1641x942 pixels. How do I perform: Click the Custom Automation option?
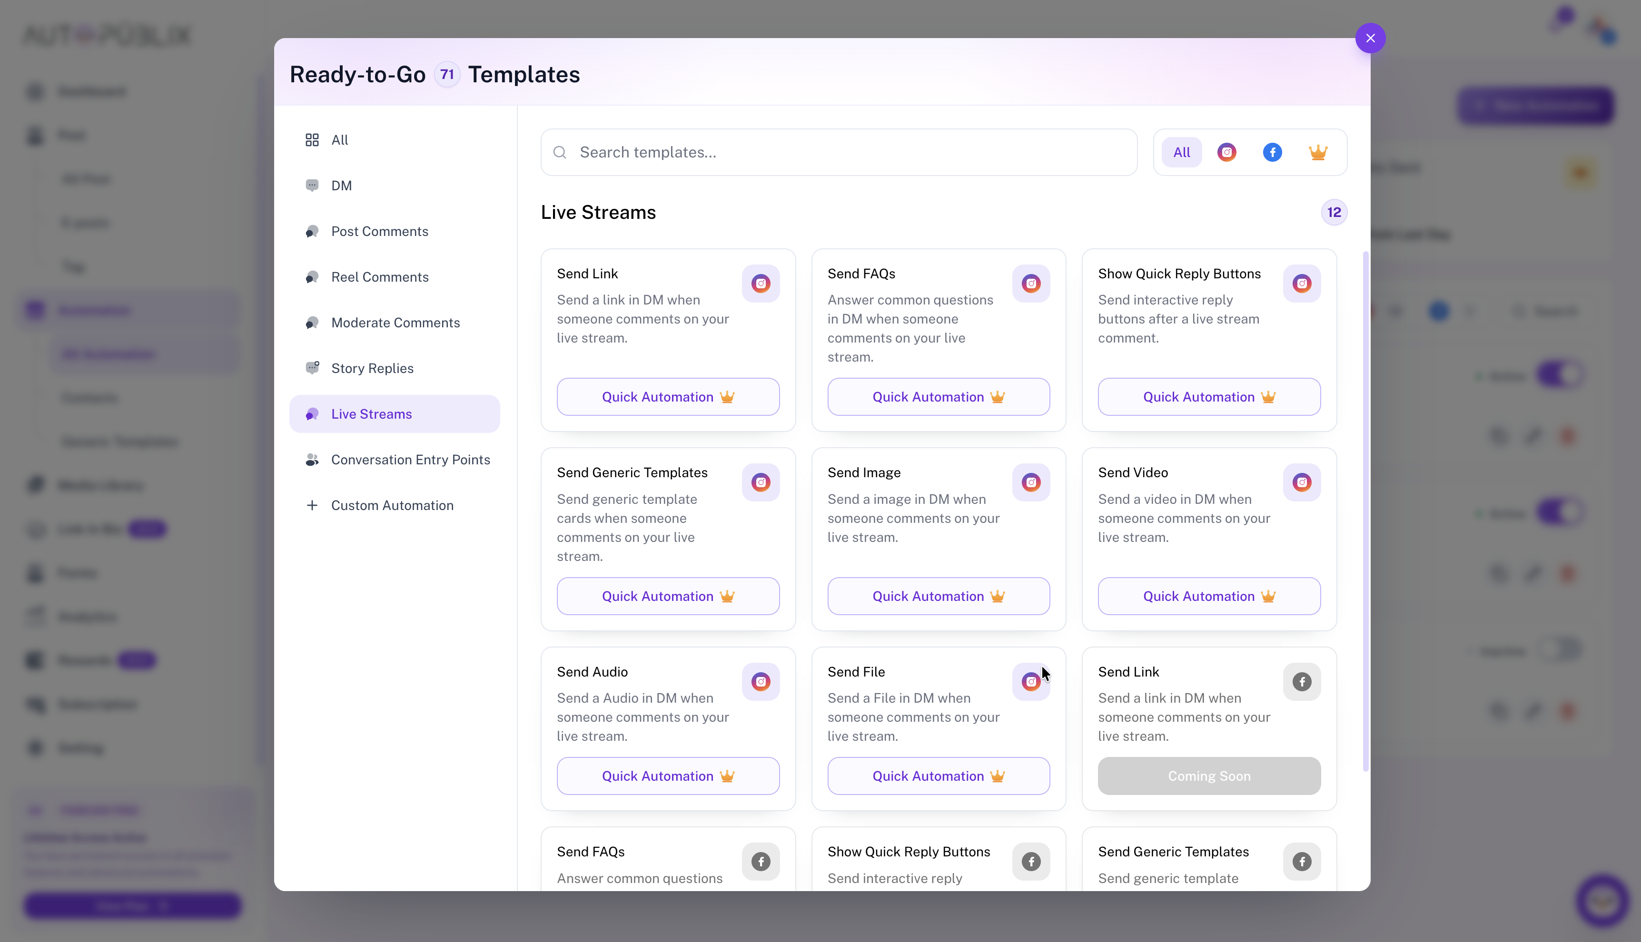(394, 505)
